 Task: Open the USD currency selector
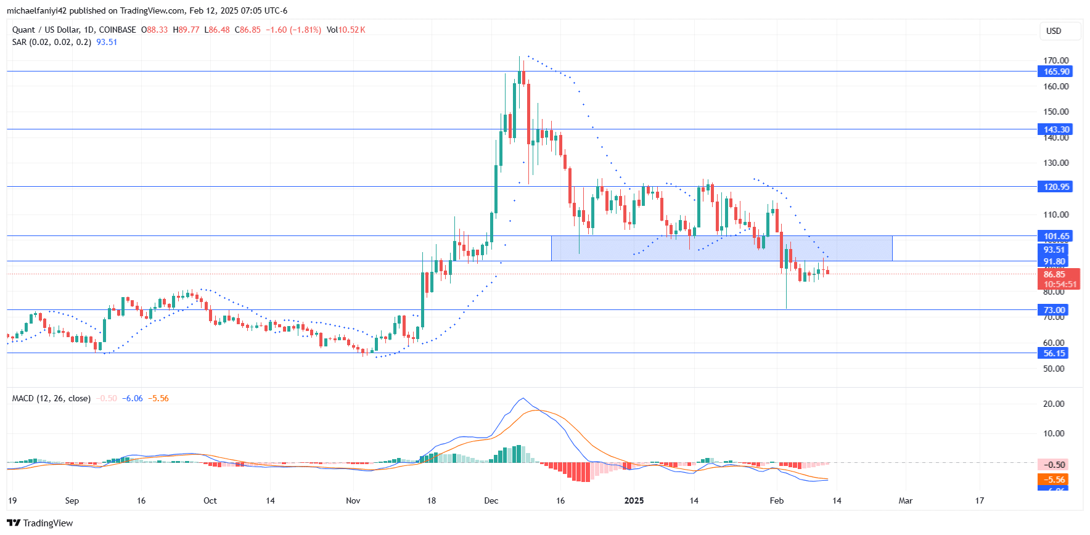(x=1060, y=31)
